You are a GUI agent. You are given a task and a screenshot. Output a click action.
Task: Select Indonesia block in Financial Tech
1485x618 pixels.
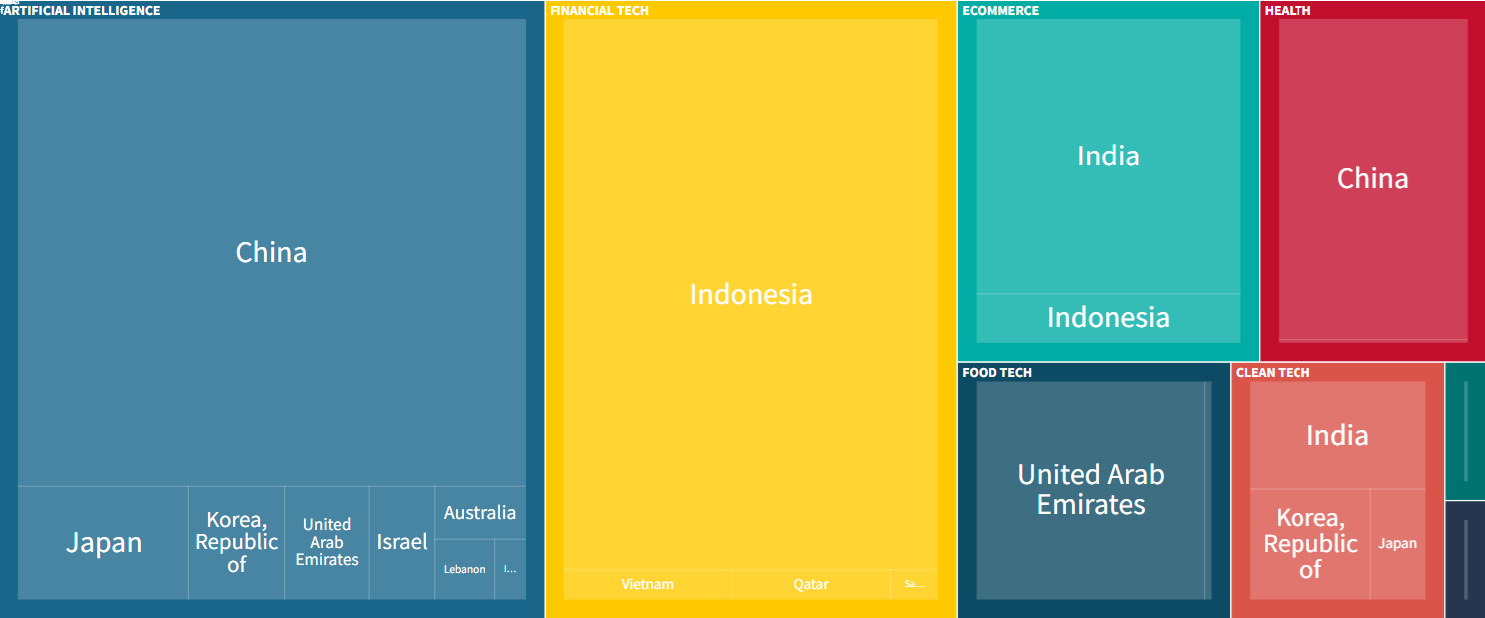(x=751, y=294)
